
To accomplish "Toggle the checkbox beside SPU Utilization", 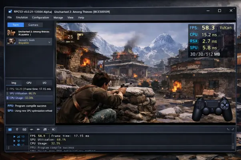I will tap(8, 93).
